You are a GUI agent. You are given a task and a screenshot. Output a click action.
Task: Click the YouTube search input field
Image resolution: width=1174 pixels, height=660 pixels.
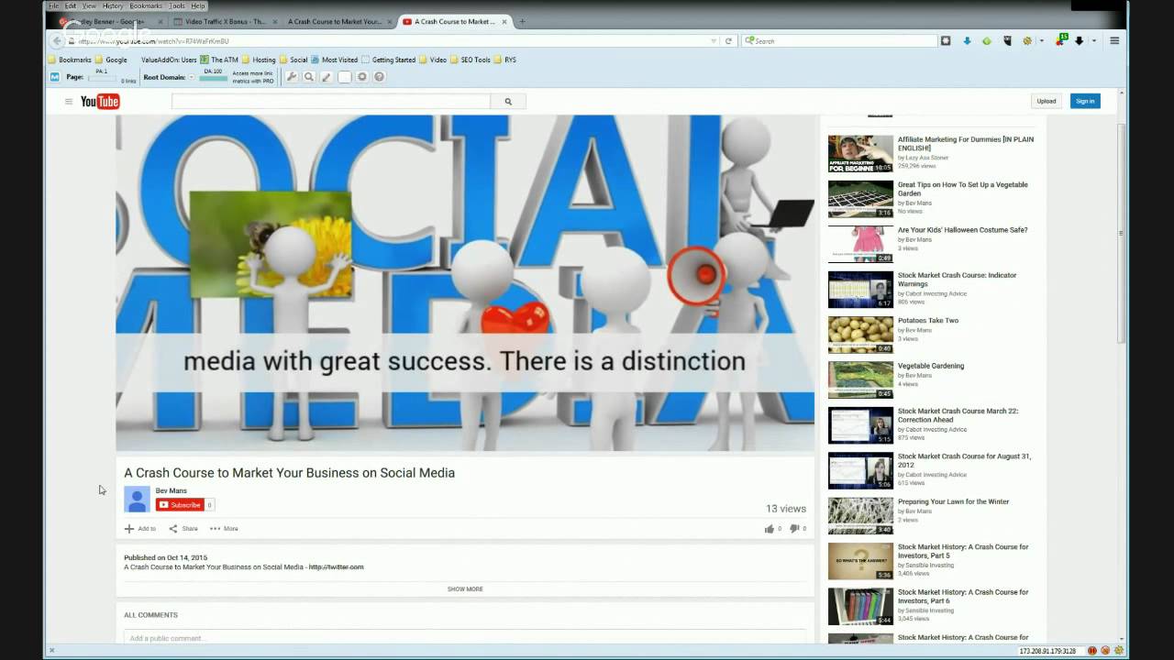(x=331, y=102)
